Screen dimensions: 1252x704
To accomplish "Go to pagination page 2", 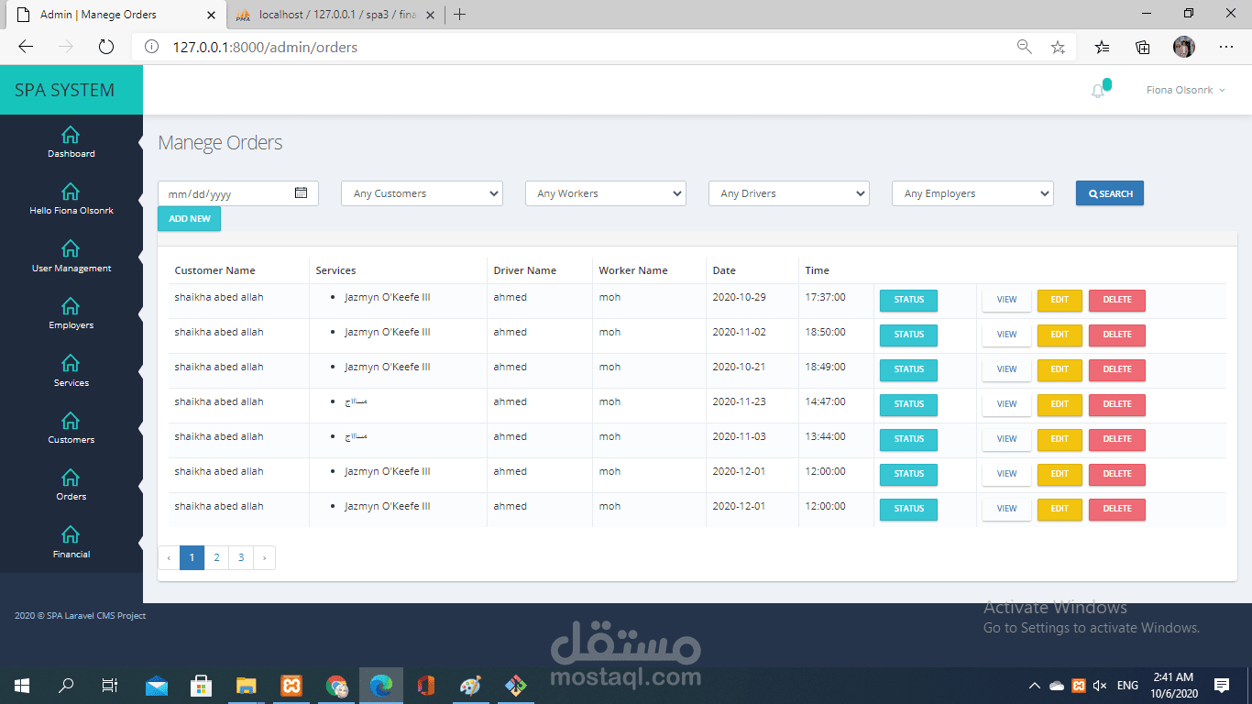I will point(216,557).
